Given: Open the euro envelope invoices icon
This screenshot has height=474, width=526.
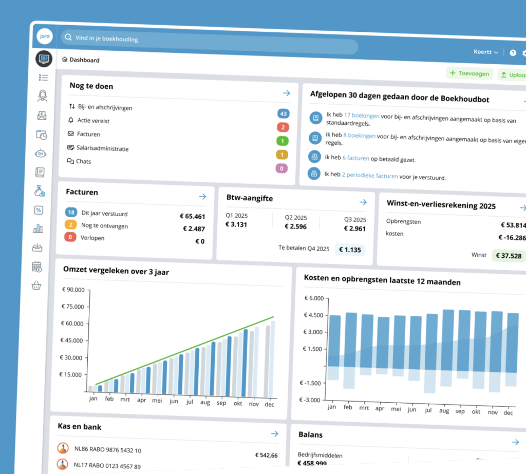Looking at the screenshot, I should [42, 116].
